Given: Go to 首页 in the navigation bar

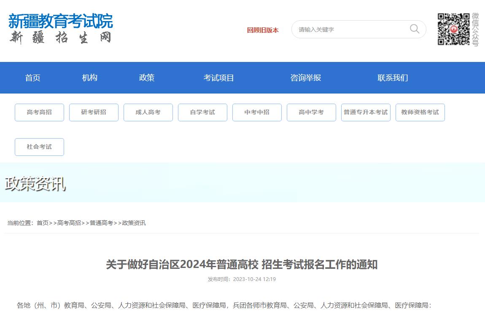Looking at the screenshot, I should [x=33, y=78].
